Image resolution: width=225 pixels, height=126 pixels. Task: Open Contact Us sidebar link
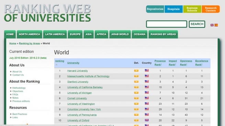pos(18,75)
